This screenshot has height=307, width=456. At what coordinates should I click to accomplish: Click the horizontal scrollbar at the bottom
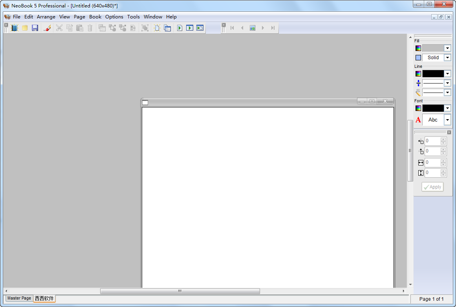[x=179, y=291]
